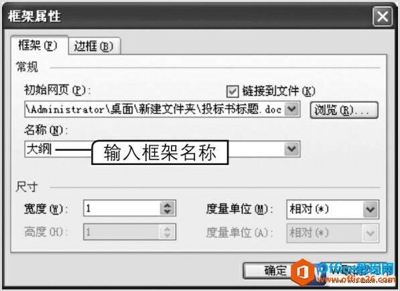Expand the 初始网页 path dropdown arrow
This screenshot has height=291, width=400.
(x=292, y=109)
